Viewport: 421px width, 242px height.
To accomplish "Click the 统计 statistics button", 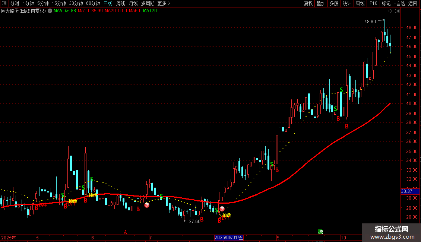I will point(347,3).
